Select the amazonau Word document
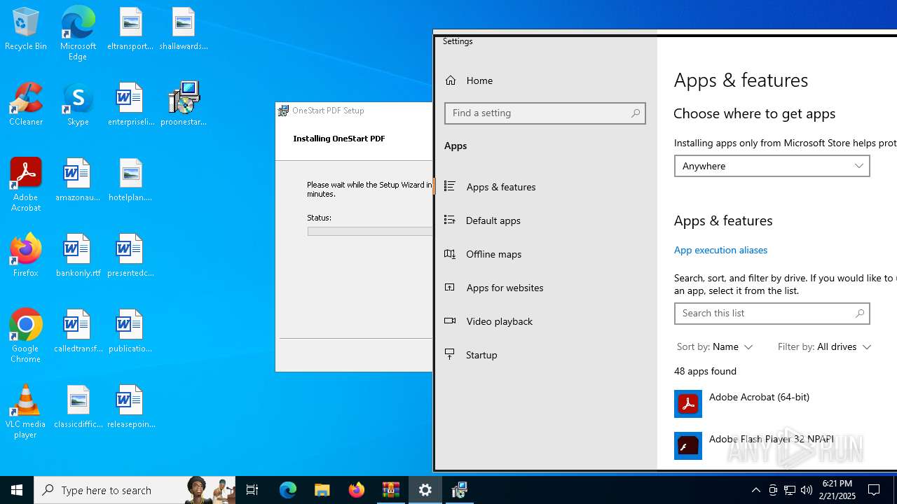Image resolution: width=897 pixels, height=504 pixels. (78, 180)
